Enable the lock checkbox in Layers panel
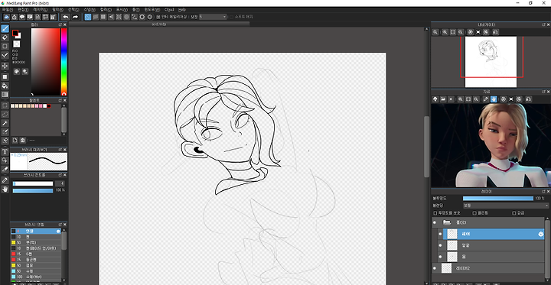Image resolution: width=551 pixels, height=285 pixels. 514,212
